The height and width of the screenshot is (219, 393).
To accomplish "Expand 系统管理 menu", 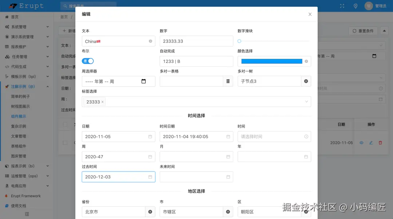I will point(27,27).
